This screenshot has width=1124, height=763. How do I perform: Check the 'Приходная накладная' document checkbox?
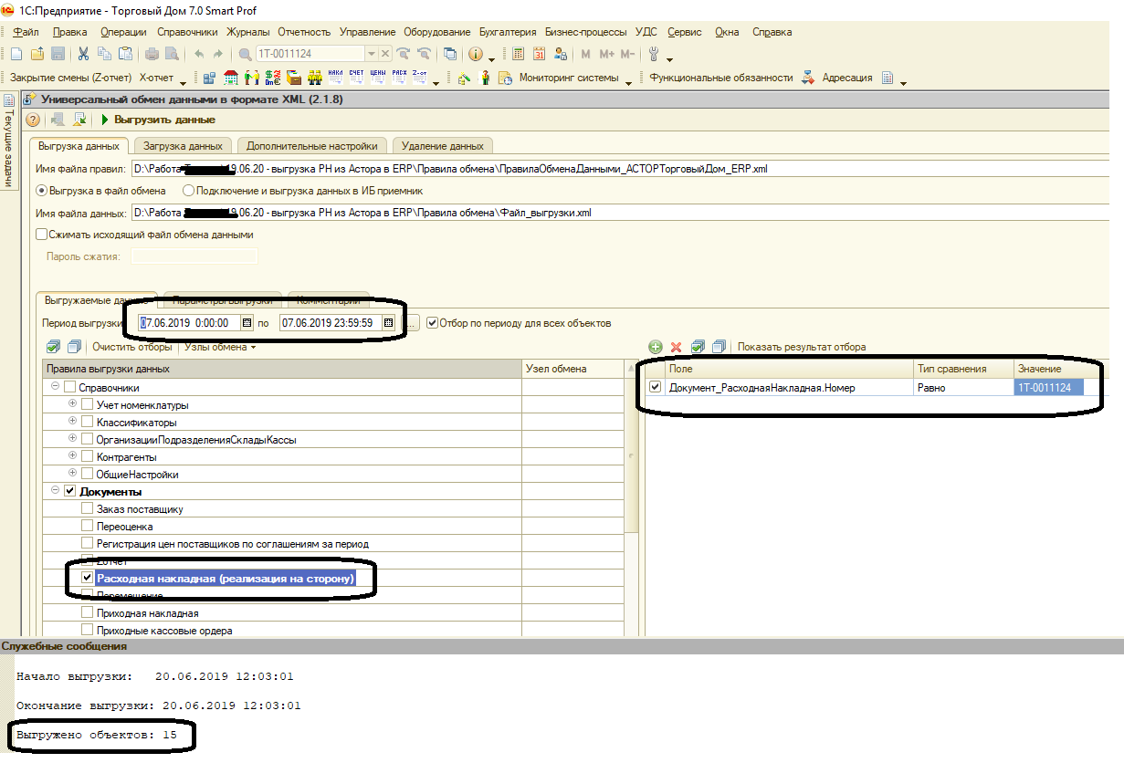(x=88, y=613)
